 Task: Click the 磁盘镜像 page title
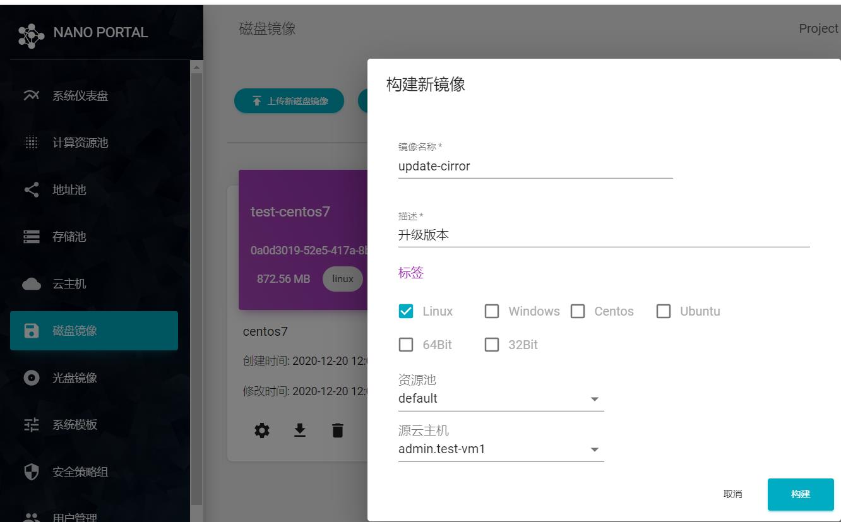pyautogui.click(x=267, y=29)
